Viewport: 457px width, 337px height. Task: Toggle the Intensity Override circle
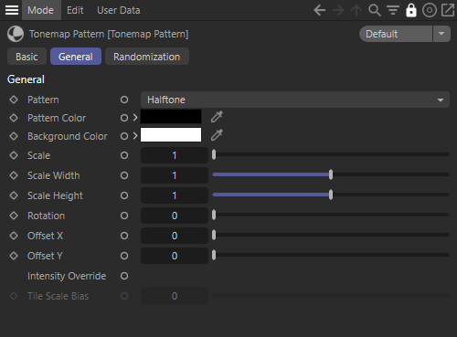point(124,276)
